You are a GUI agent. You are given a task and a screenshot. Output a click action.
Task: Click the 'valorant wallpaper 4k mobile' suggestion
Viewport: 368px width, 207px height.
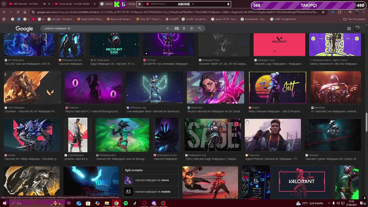(x=150, y=192)
